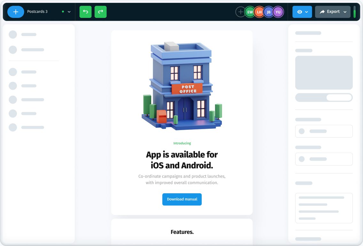Click the Download manual button

pyautogui.click(x=182, y=199)
